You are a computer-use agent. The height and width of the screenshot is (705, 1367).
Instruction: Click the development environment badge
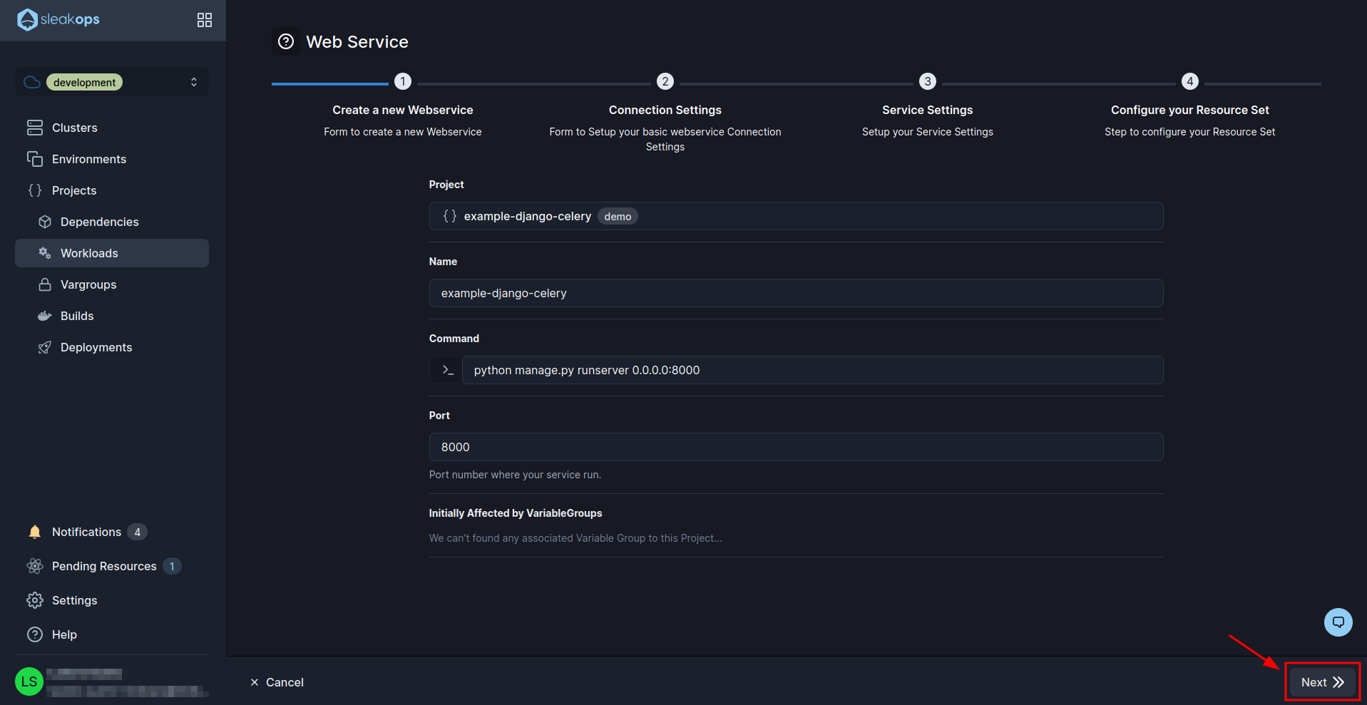click(84, 82)
